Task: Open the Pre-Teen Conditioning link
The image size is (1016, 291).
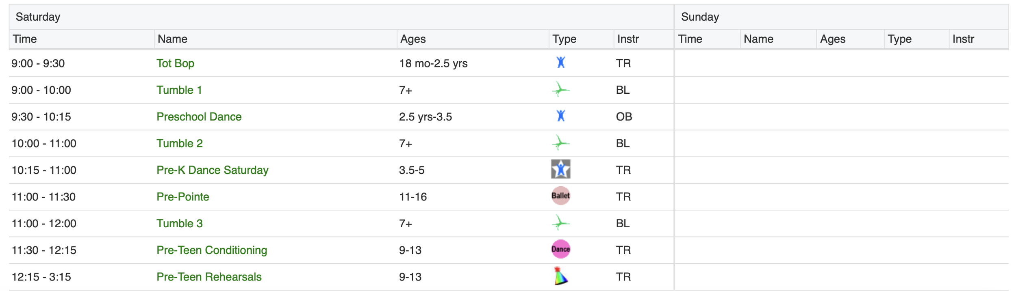Action: [x=212, y=250]
